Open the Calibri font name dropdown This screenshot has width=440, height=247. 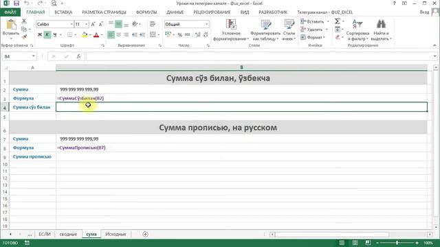pyautogui.click(x=71, y=25)
